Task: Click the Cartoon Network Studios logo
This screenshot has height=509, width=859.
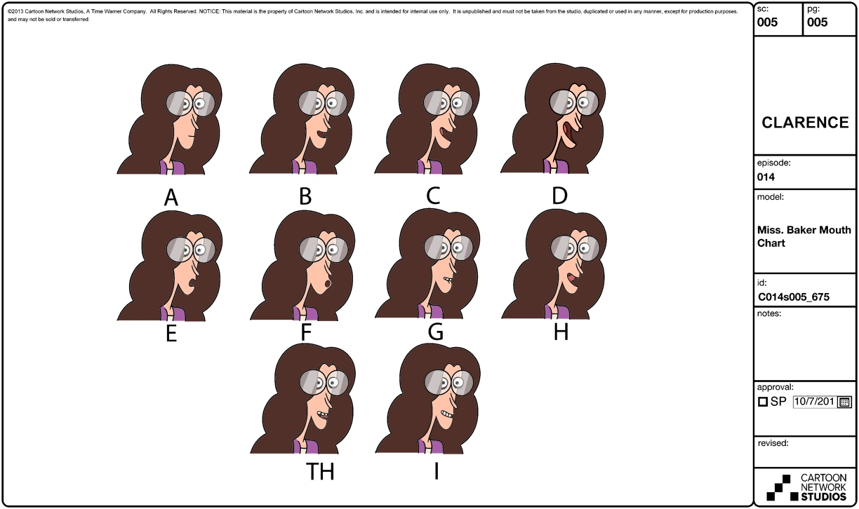Action: (805, 487)
